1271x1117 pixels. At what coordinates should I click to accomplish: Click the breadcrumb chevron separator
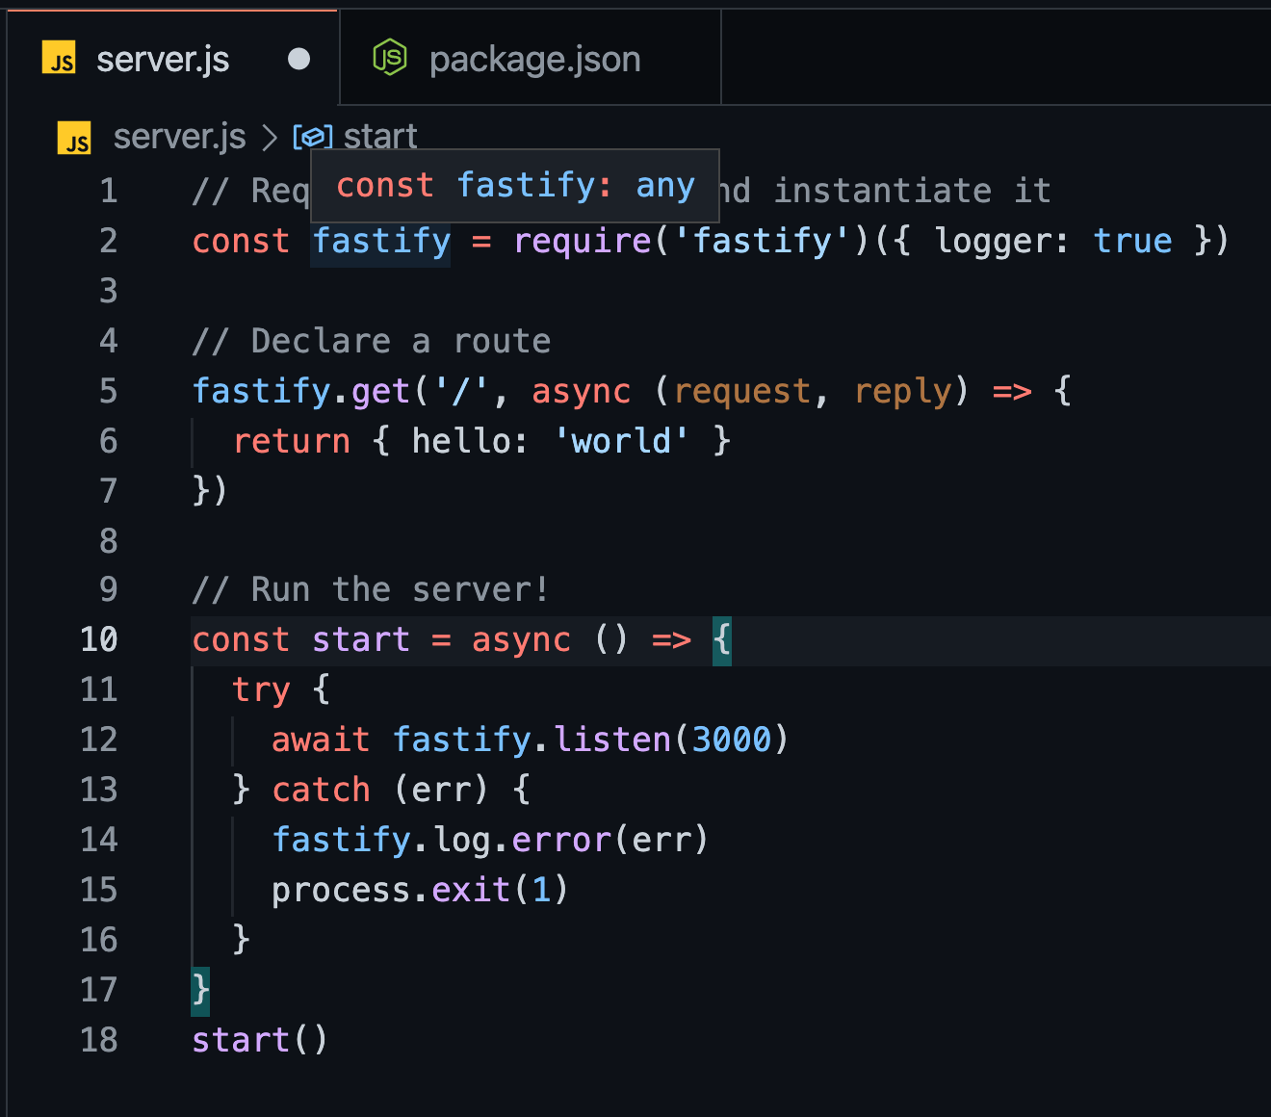(x=270, y=138)
